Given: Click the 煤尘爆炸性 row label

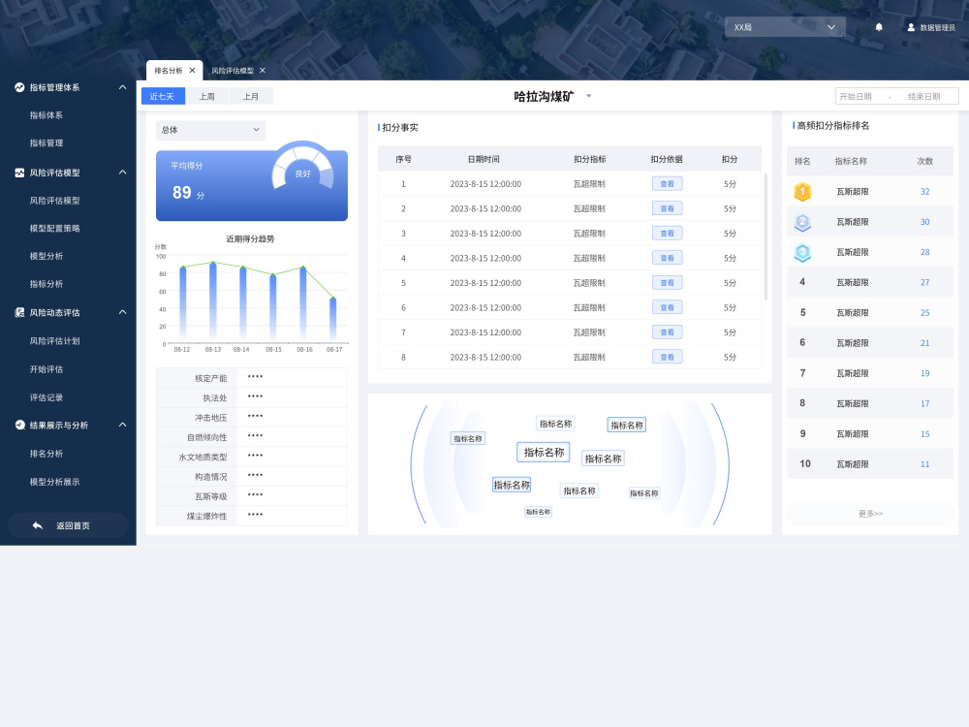Looking at the screenshot, I should (x=206, y=517).
